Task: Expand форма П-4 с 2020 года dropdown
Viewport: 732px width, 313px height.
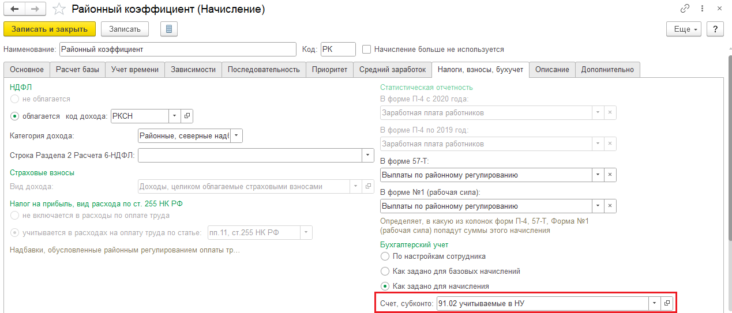Action: pyautogui.click(x=598, y=112)
